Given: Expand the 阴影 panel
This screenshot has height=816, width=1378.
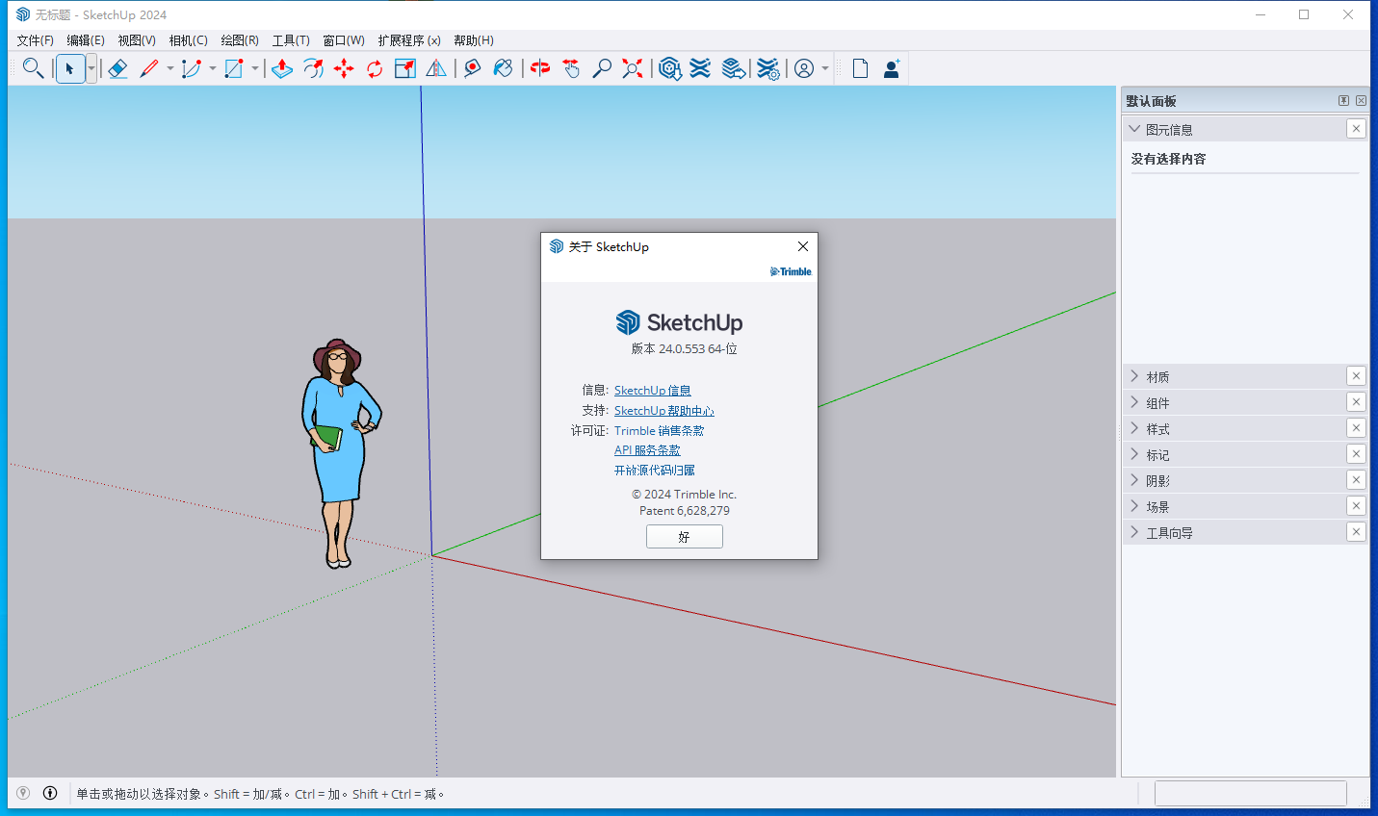Looking at the screenshot, I should pos(1134,480).
